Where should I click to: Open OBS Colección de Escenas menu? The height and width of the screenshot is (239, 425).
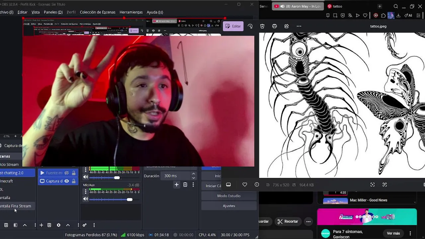pos(98,12)
